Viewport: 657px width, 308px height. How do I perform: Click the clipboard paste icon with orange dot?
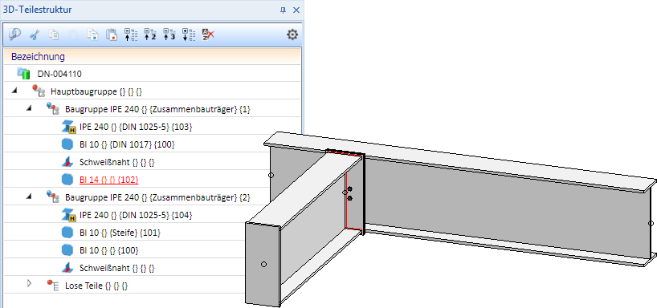tap(111, 34)
